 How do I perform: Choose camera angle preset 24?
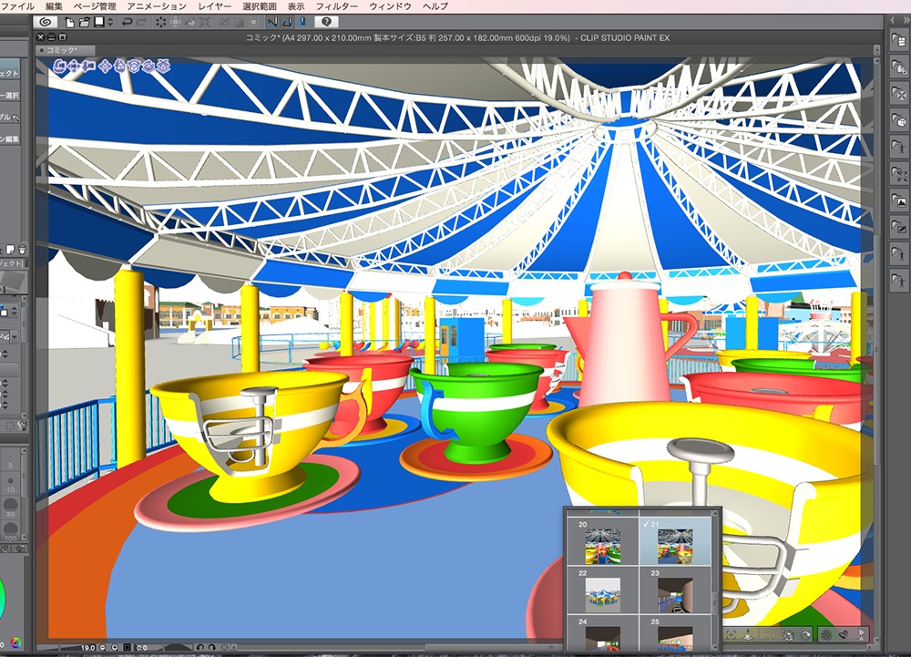click(603, 633)
